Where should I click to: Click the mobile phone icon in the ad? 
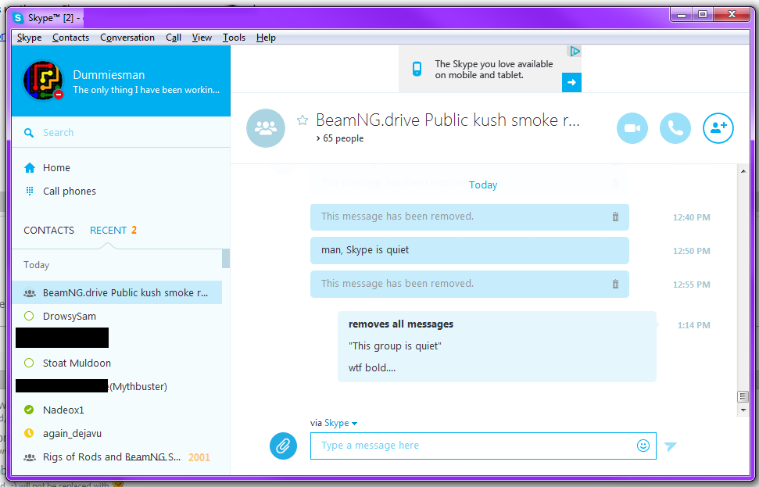point(417,69)
